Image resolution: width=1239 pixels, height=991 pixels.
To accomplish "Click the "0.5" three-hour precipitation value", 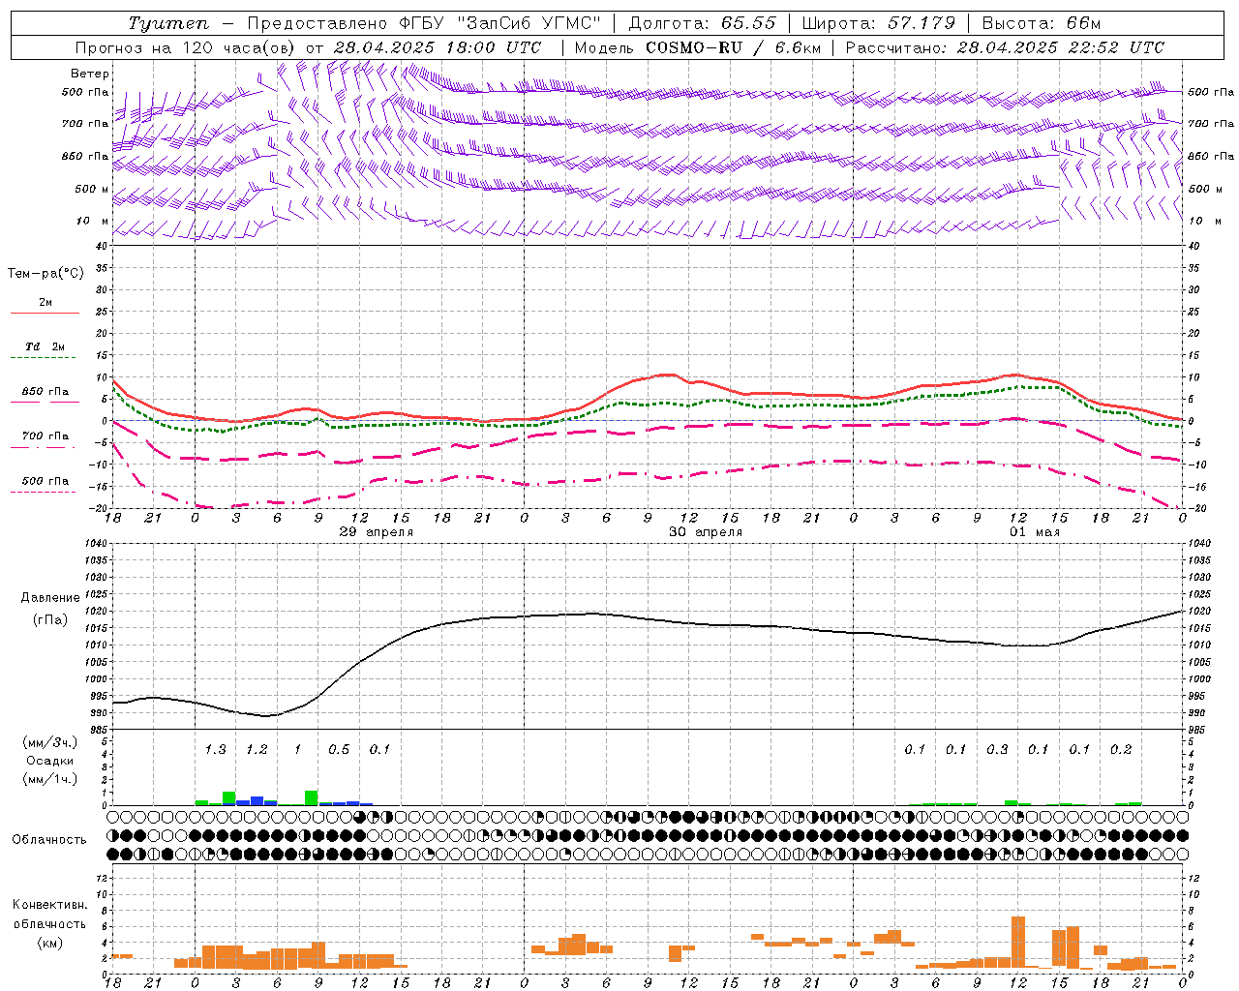I will point(339,749).
